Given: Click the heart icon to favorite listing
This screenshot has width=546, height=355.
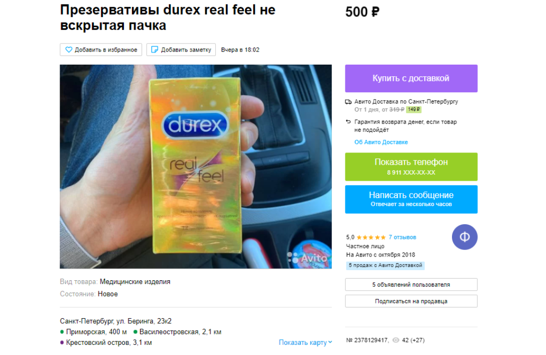Looking at the screenshot, I should click(69, 49).
